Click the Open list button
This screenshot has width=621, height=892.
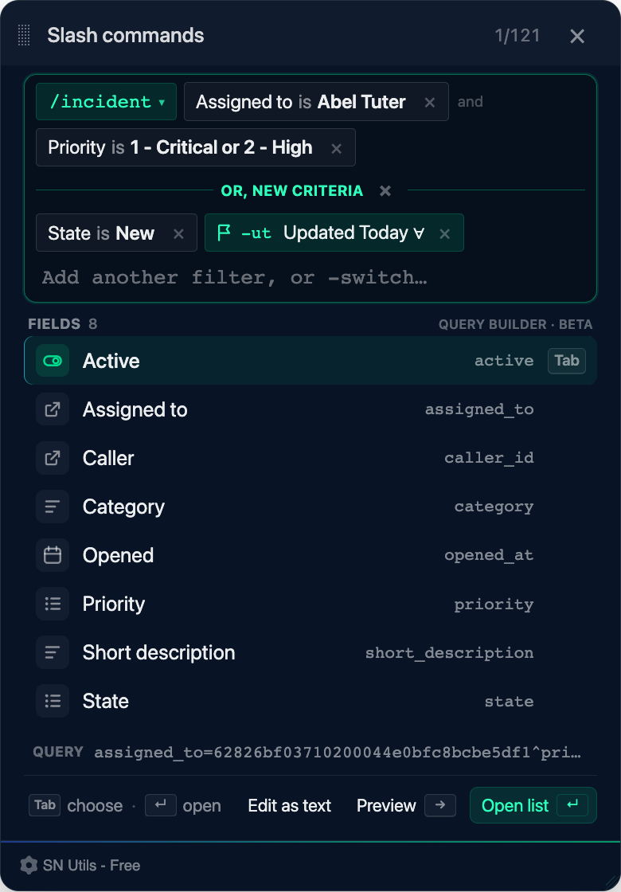coord(533,805)
